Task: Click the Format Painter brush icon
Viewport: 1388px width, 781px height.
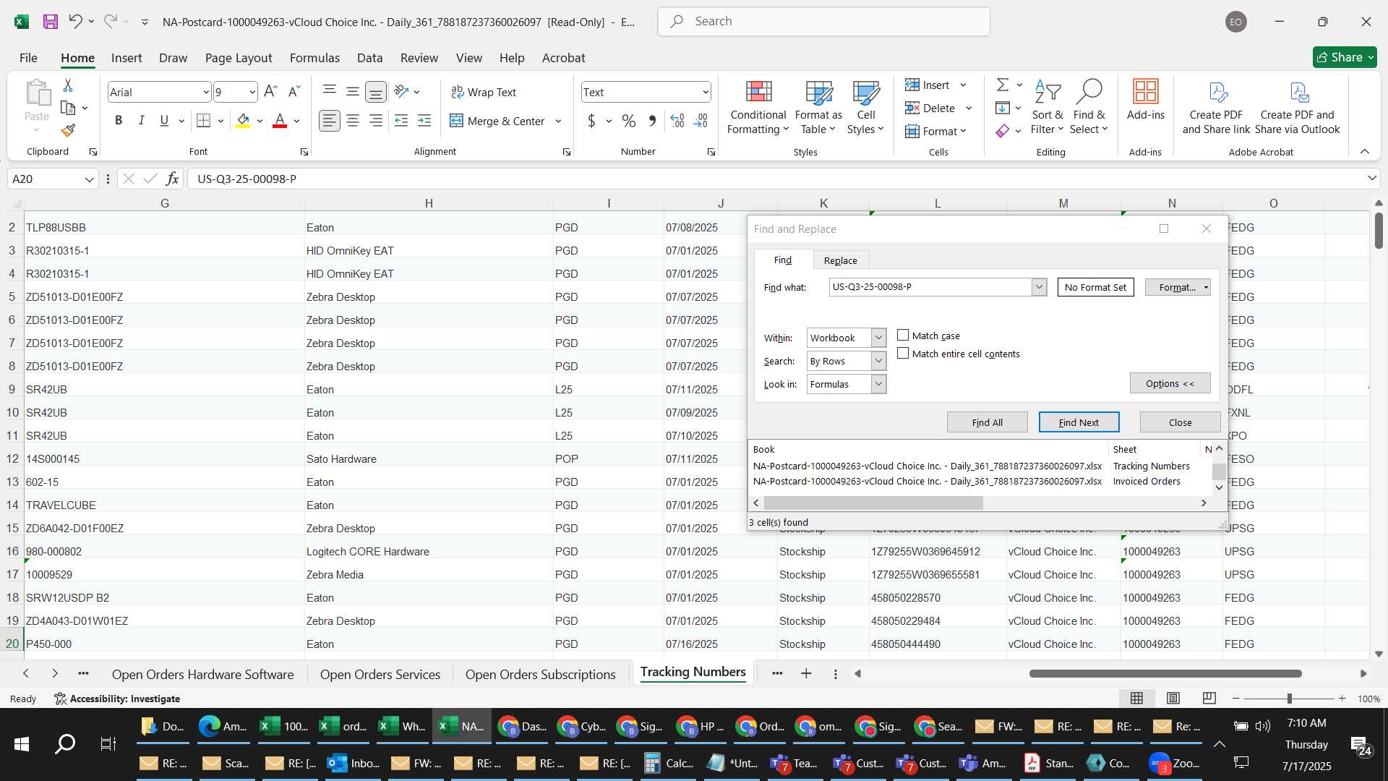Action: coord(68,130)
